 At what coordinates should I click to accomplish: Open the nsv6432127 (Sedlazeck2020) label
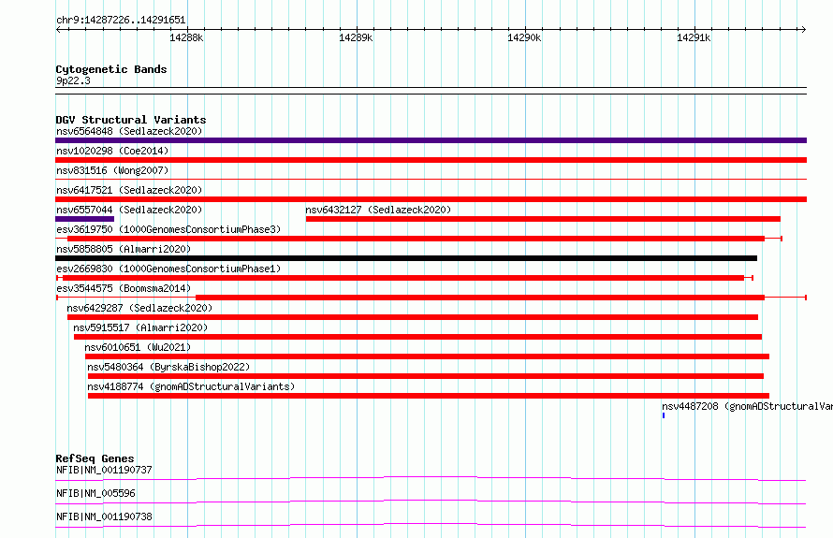coord(378,210)
